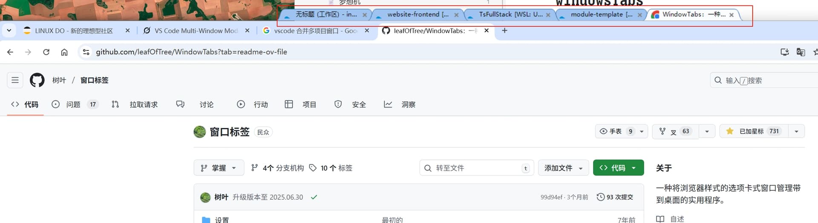
Task: Open the 项目 projects tab
Action: click(x=301, y=104)
